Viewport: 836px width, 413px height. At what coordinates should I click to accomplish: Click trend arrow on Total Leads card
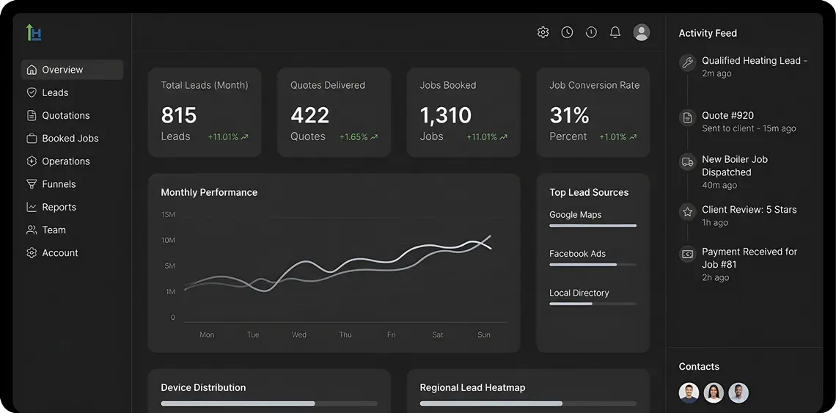[245, 137]
